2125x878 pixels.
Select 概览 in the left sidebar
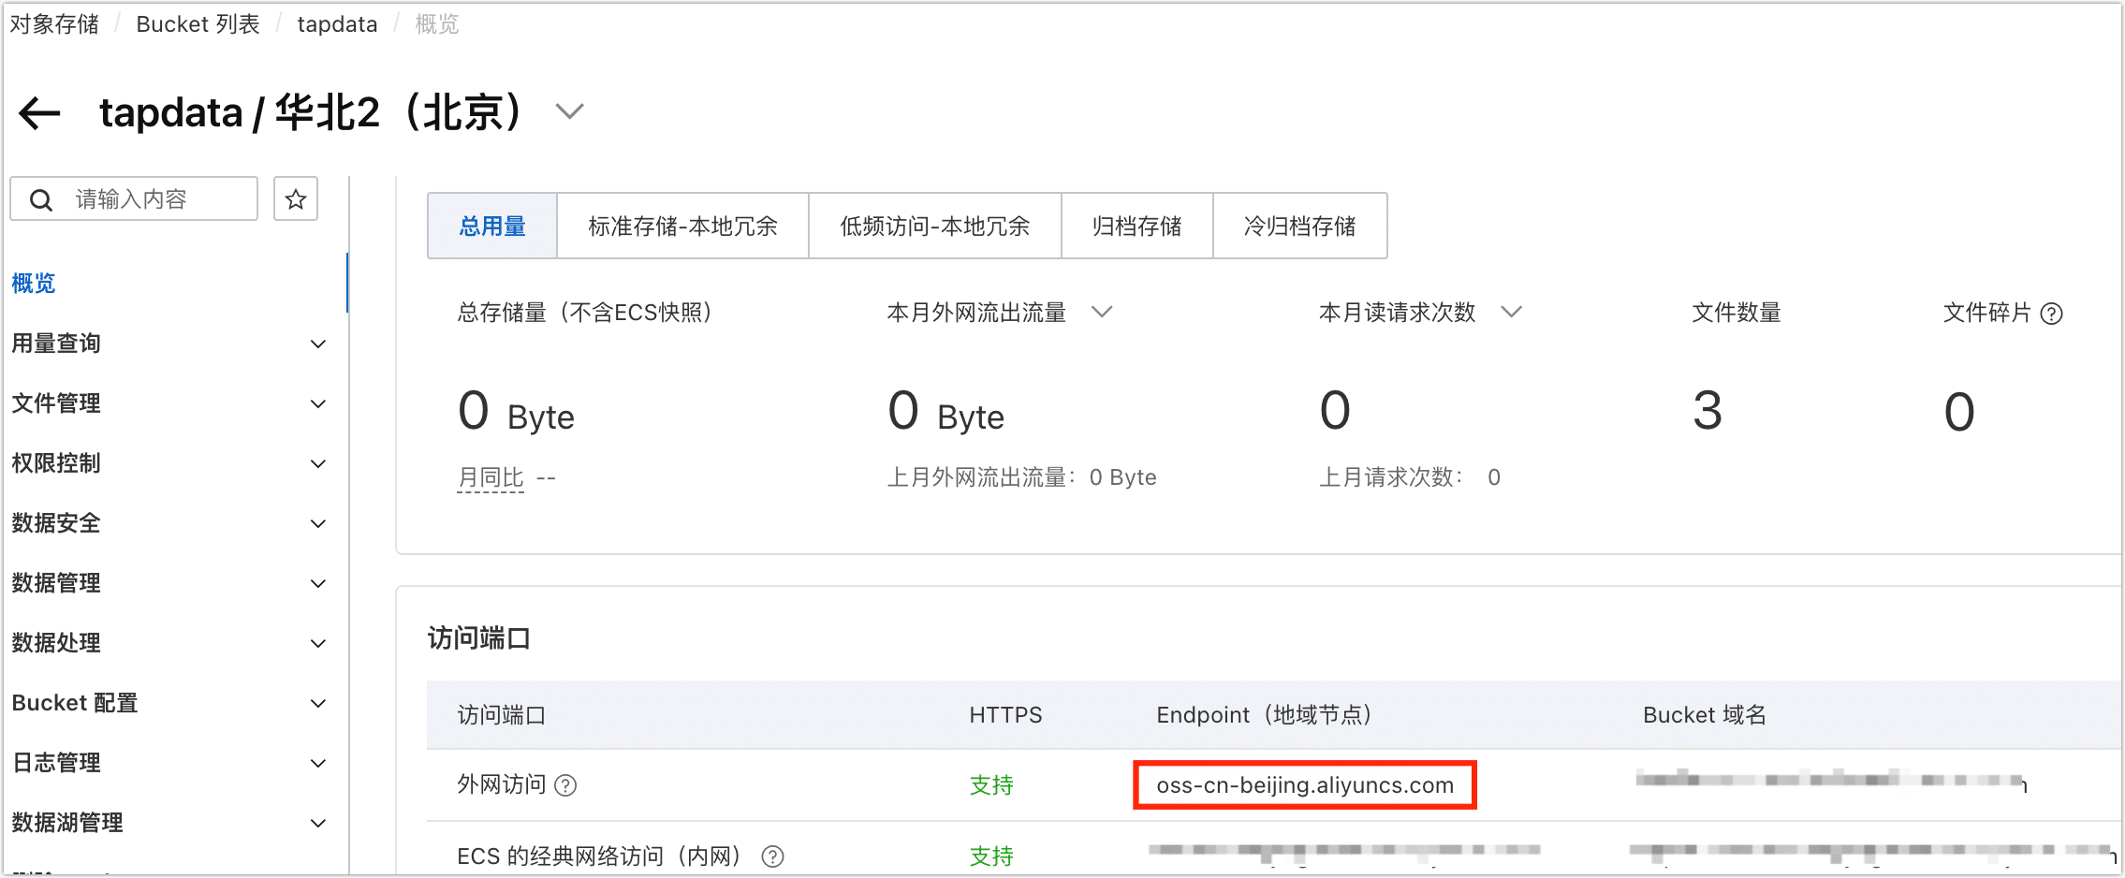click(33, 283)
